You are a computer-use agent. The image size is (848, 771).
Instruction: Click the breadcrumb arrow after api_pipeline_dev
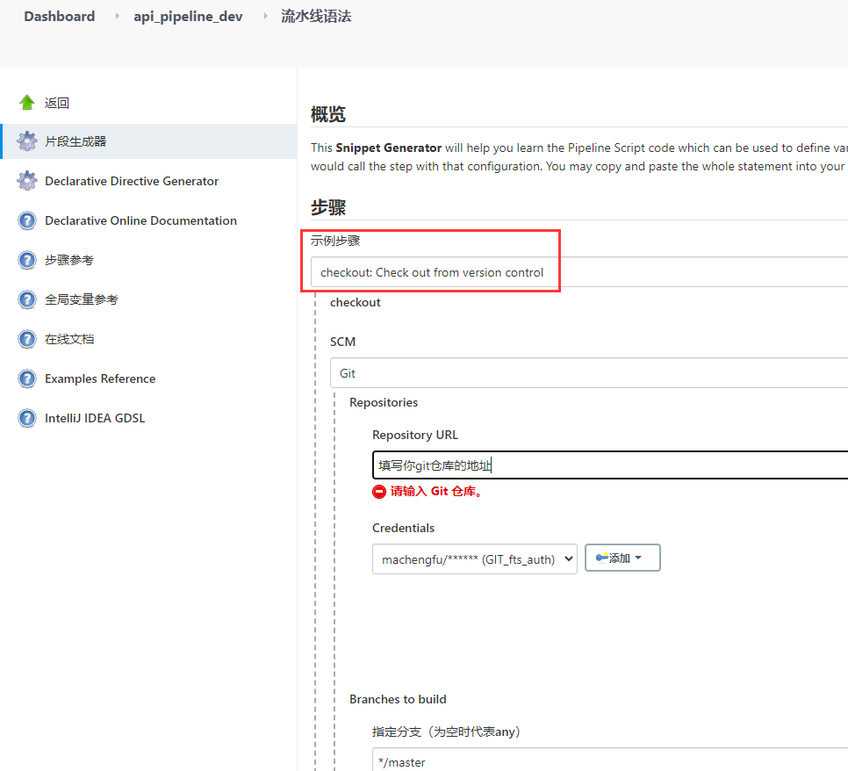pos(265,16)
